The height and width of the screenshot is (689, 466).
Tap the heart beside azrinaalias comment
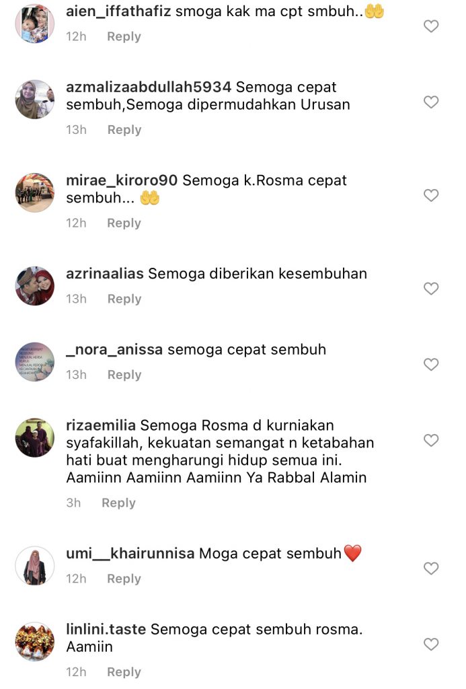point(431,289)
